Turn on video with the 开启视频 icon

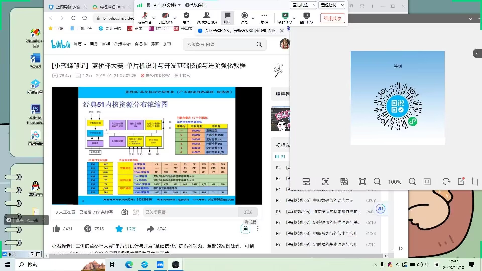(165, 16)
